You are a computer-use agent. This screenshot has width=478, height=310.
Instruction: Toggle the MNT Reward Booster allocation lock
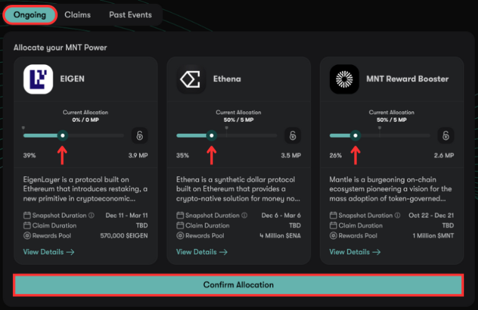pos(446,136)
